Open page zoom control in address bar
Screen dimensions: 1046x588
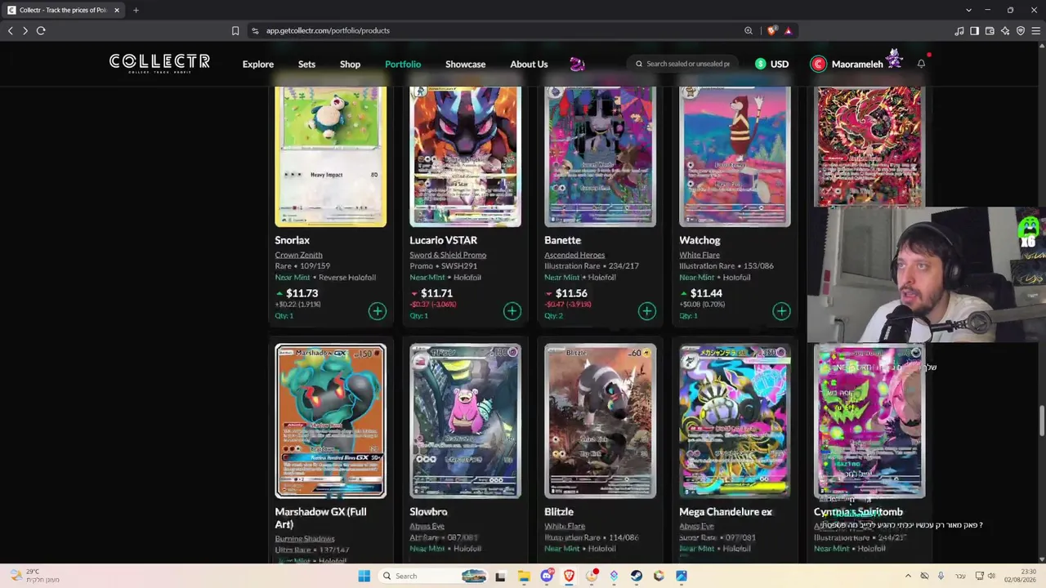(x=749, y=30)
